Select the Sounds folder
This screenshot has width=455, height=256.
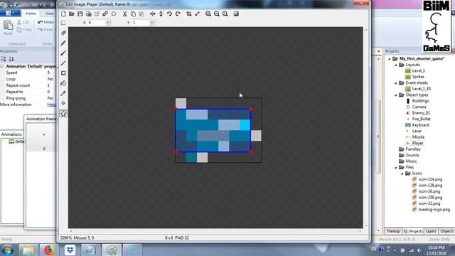412,155
